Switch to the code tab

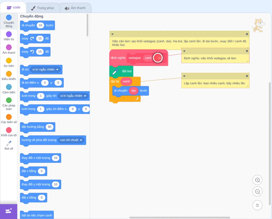13,7
